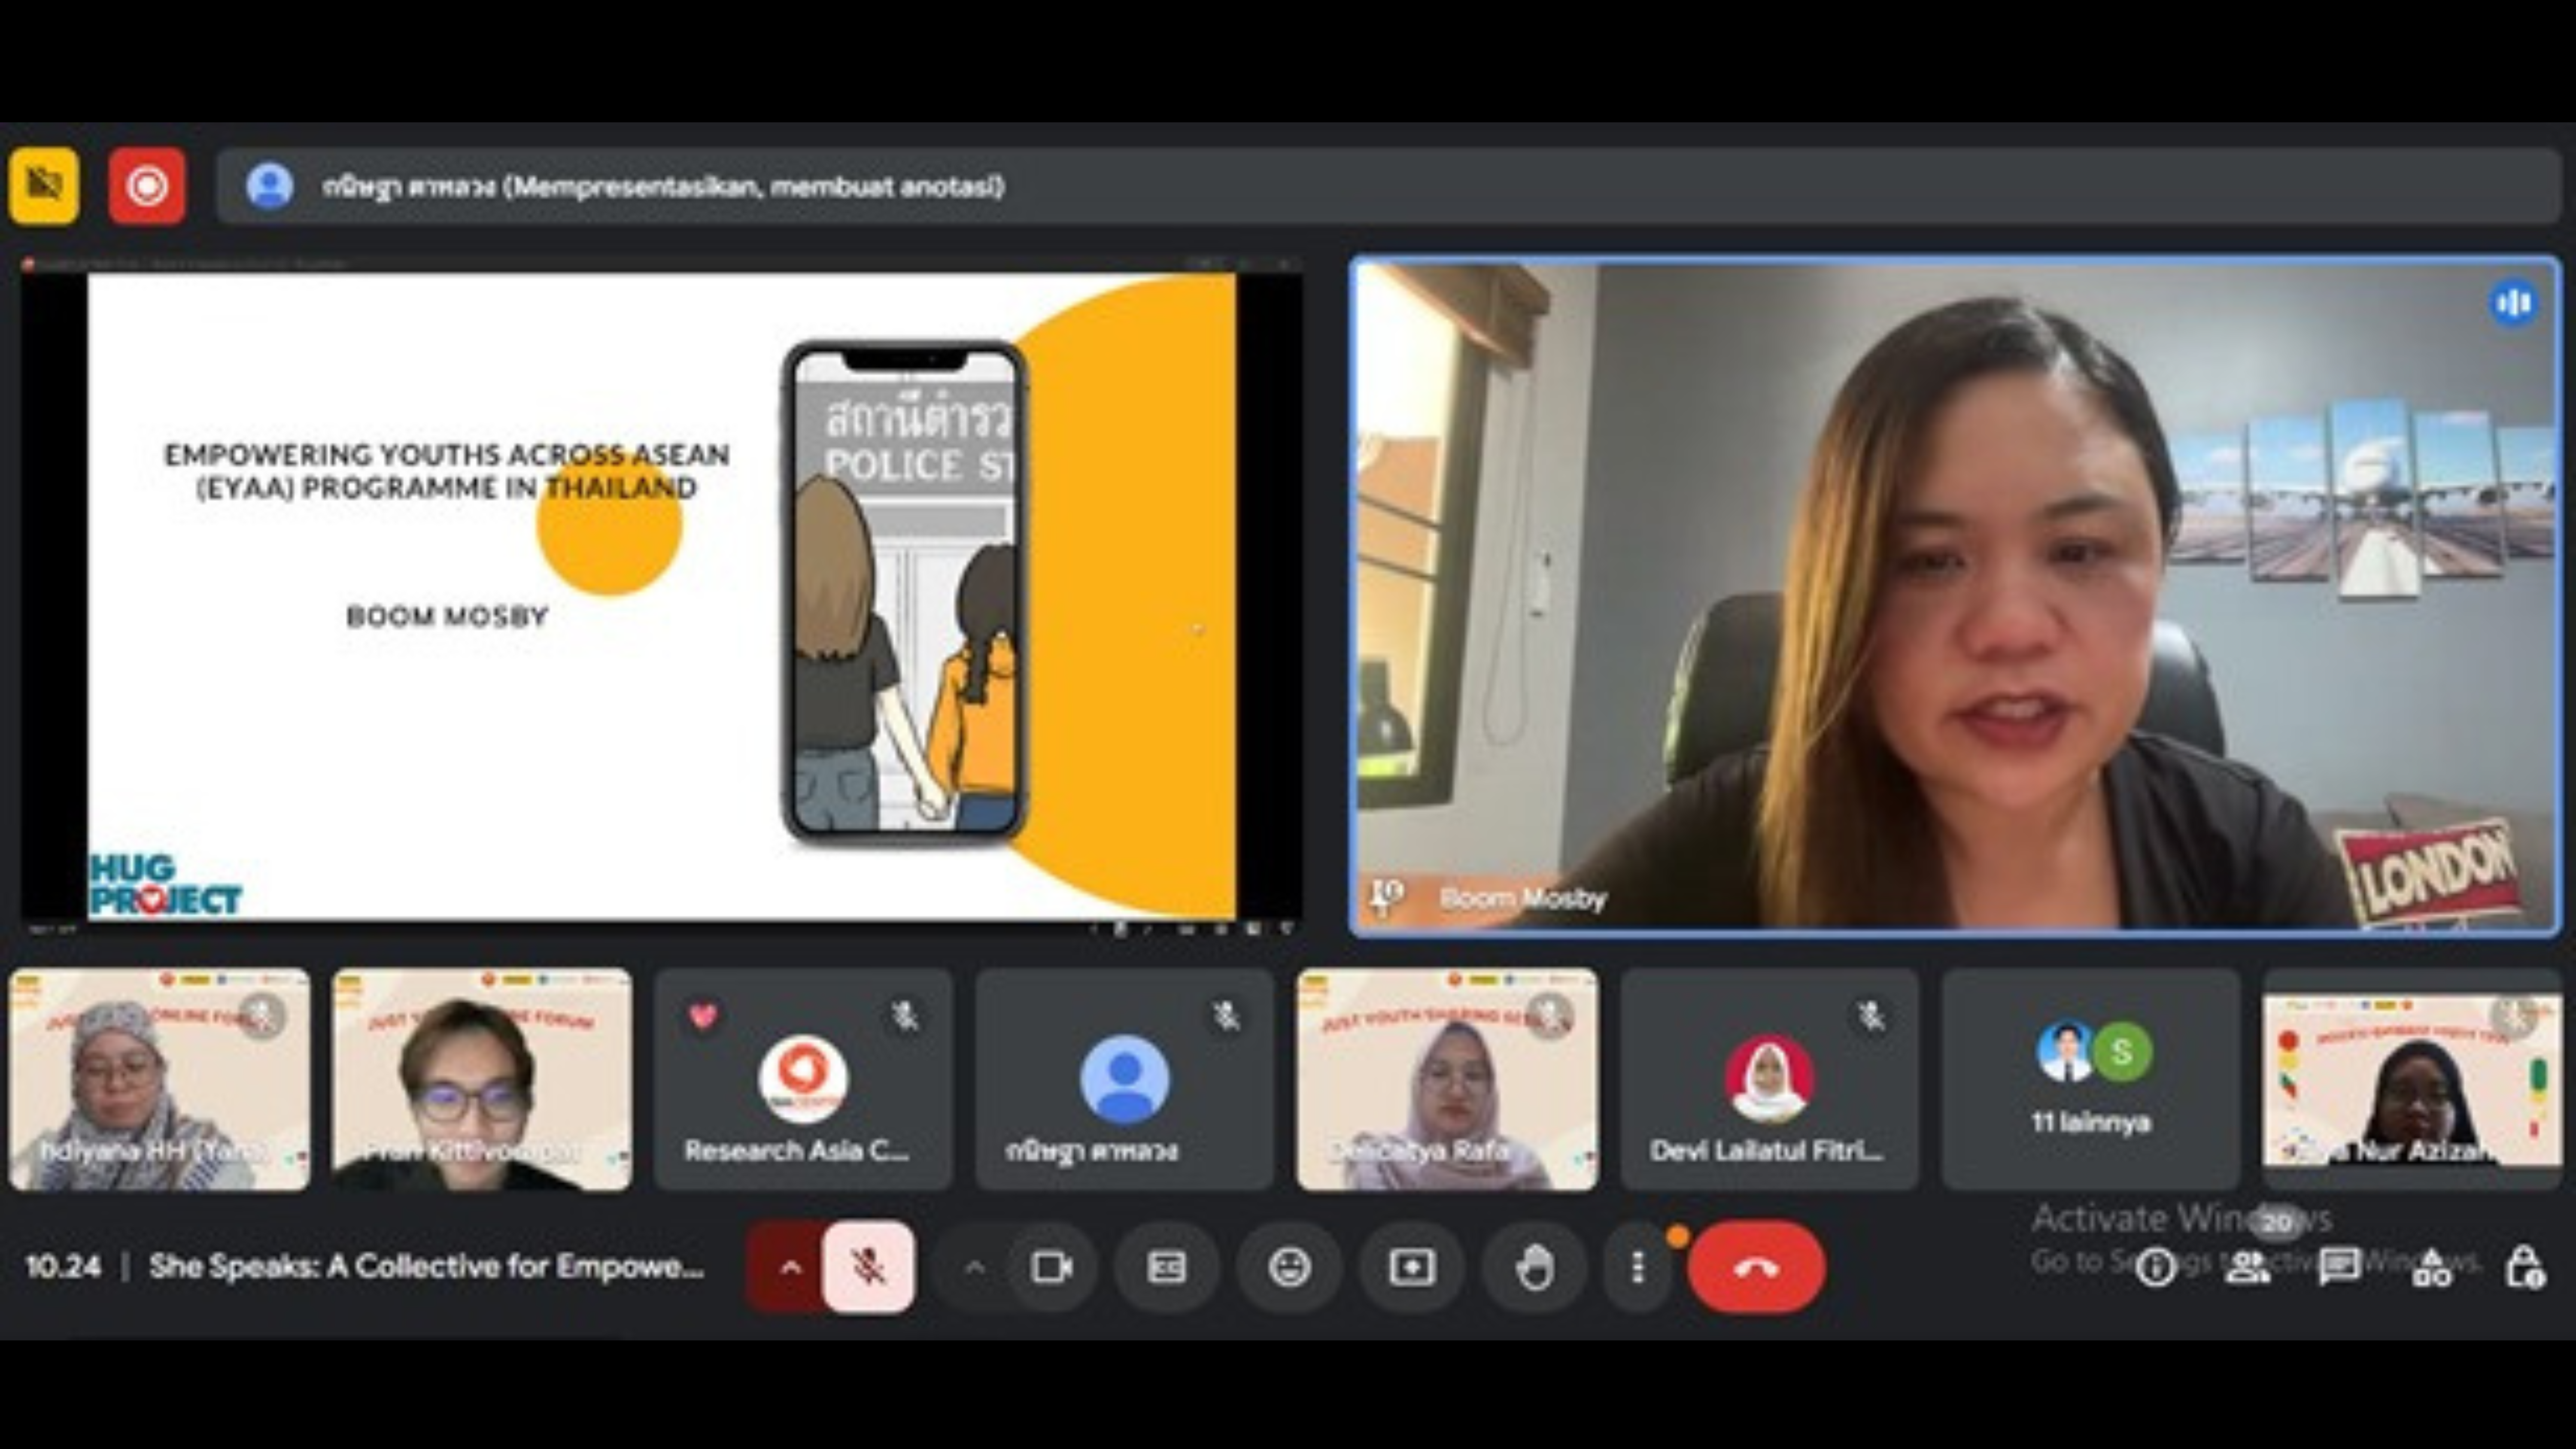Click Boom Mosby's video tile
This screenshot has height=1449, width=2576.
click(x=1955, y=596)
